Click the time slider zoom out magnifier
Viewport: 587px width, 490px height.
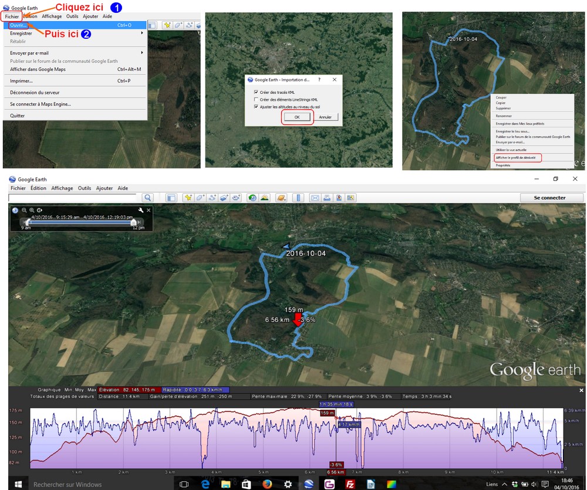click(24, 210)
